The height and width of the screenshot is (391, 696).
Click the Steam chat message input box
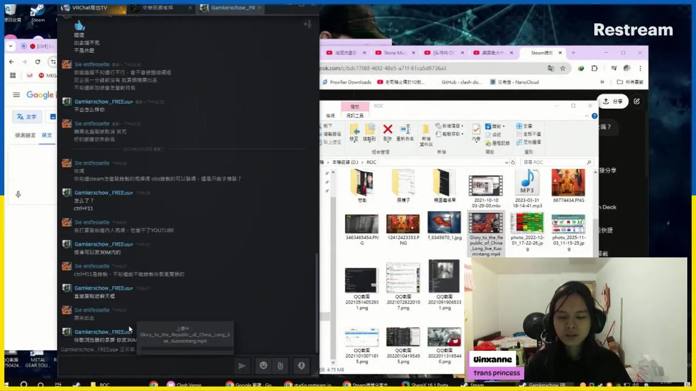(147, 366)
